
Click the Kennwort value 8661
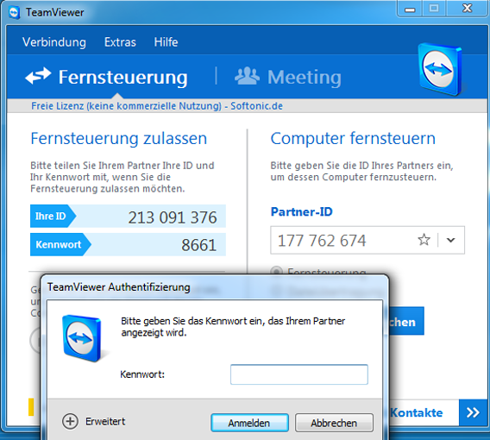198,245
